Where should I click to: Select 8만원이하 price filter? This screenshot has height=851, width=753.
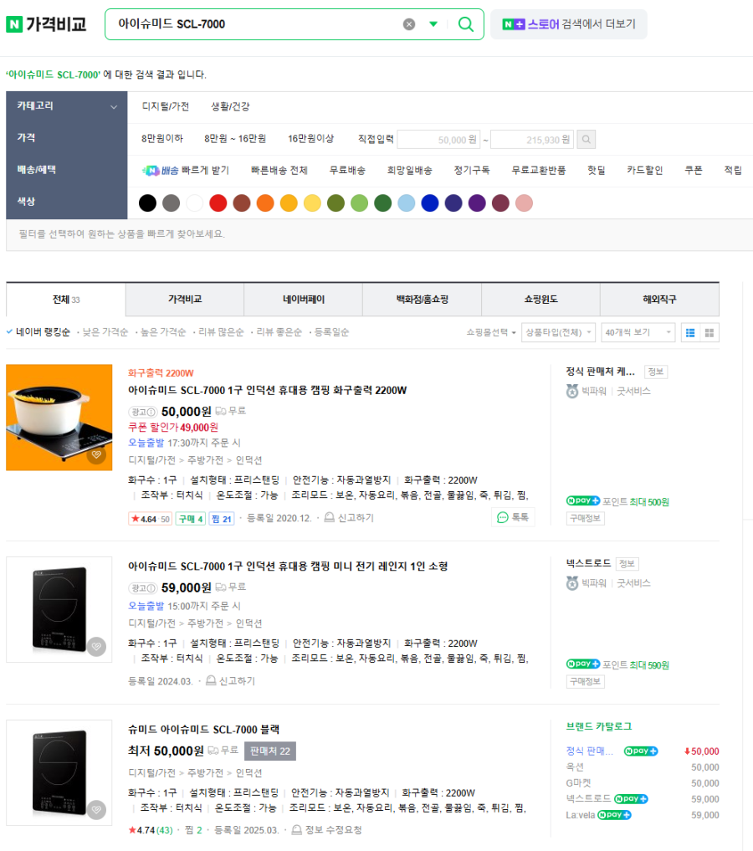tap(162, 138)
